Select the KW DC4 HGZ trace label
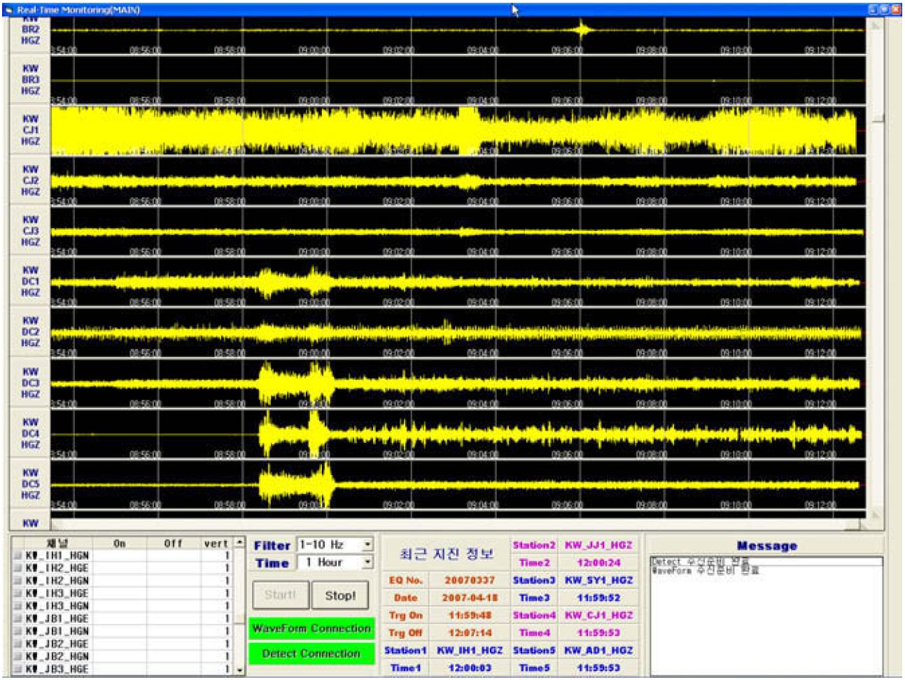This screenshot has width=905, height=680. [x=30, y=433]
